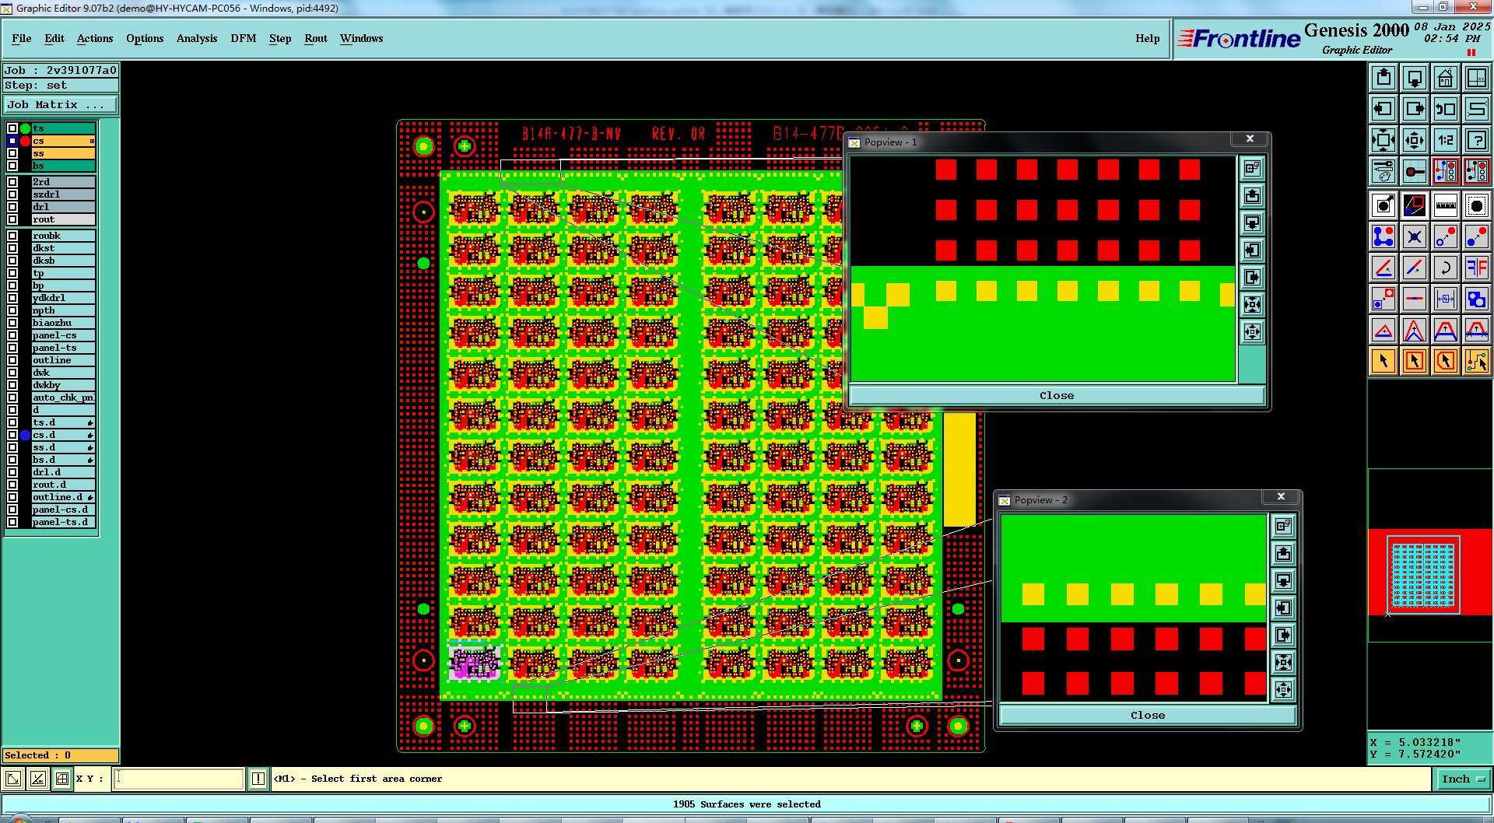Viewport: 1494px width, 823px height.
Task: Open the Options menu
Action: pos(145,38)
